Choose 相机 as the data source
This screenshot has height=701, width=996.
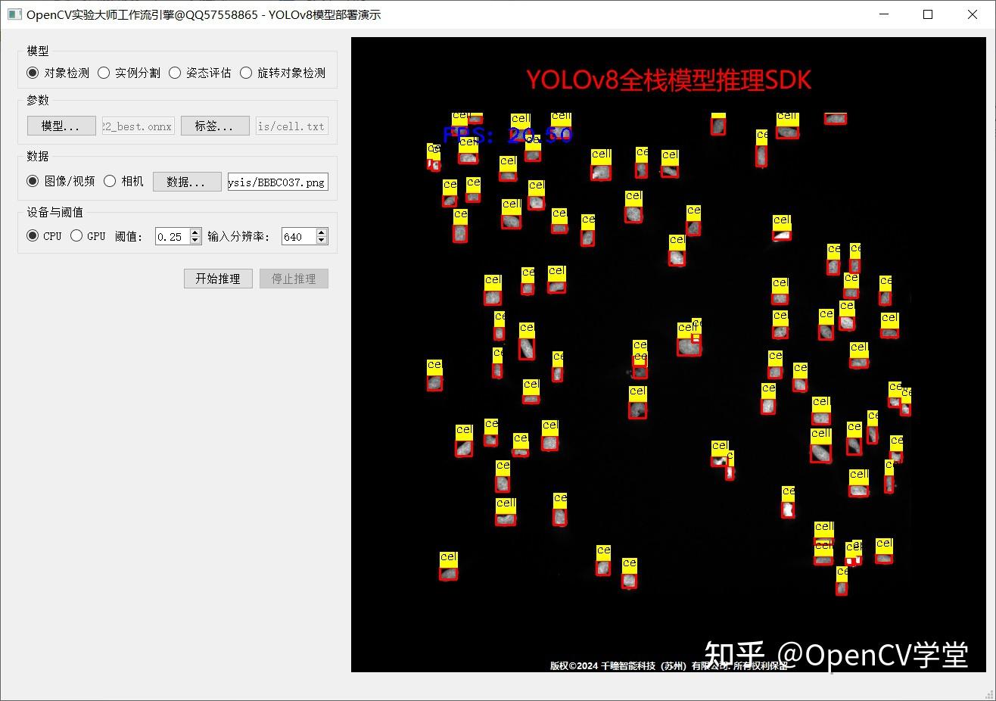(109, 181)
